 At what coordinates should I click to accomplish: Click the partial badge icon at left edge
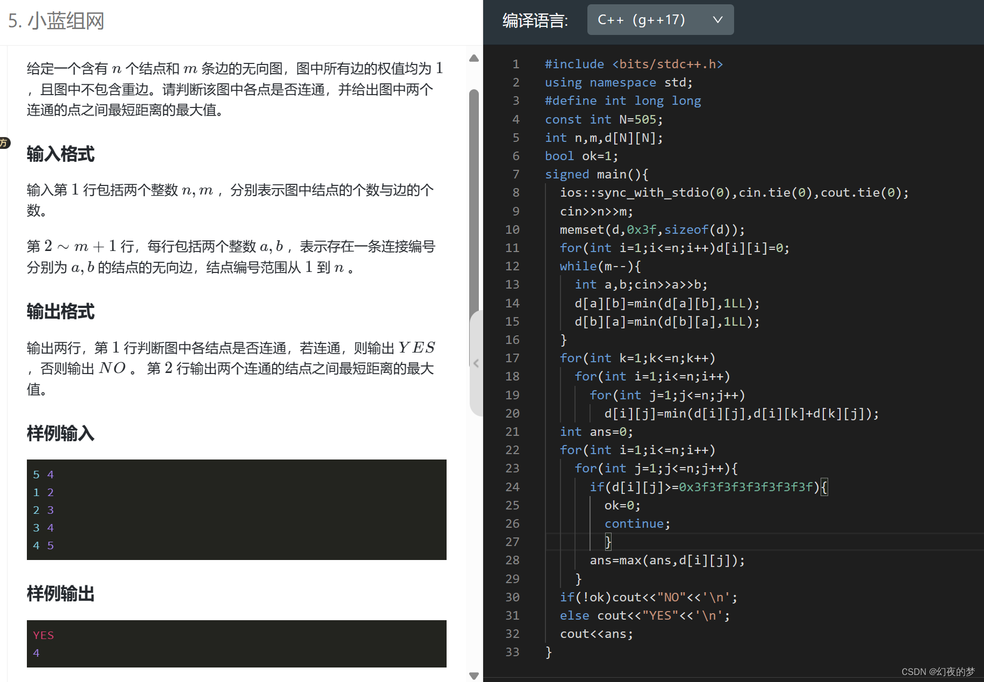4,143
